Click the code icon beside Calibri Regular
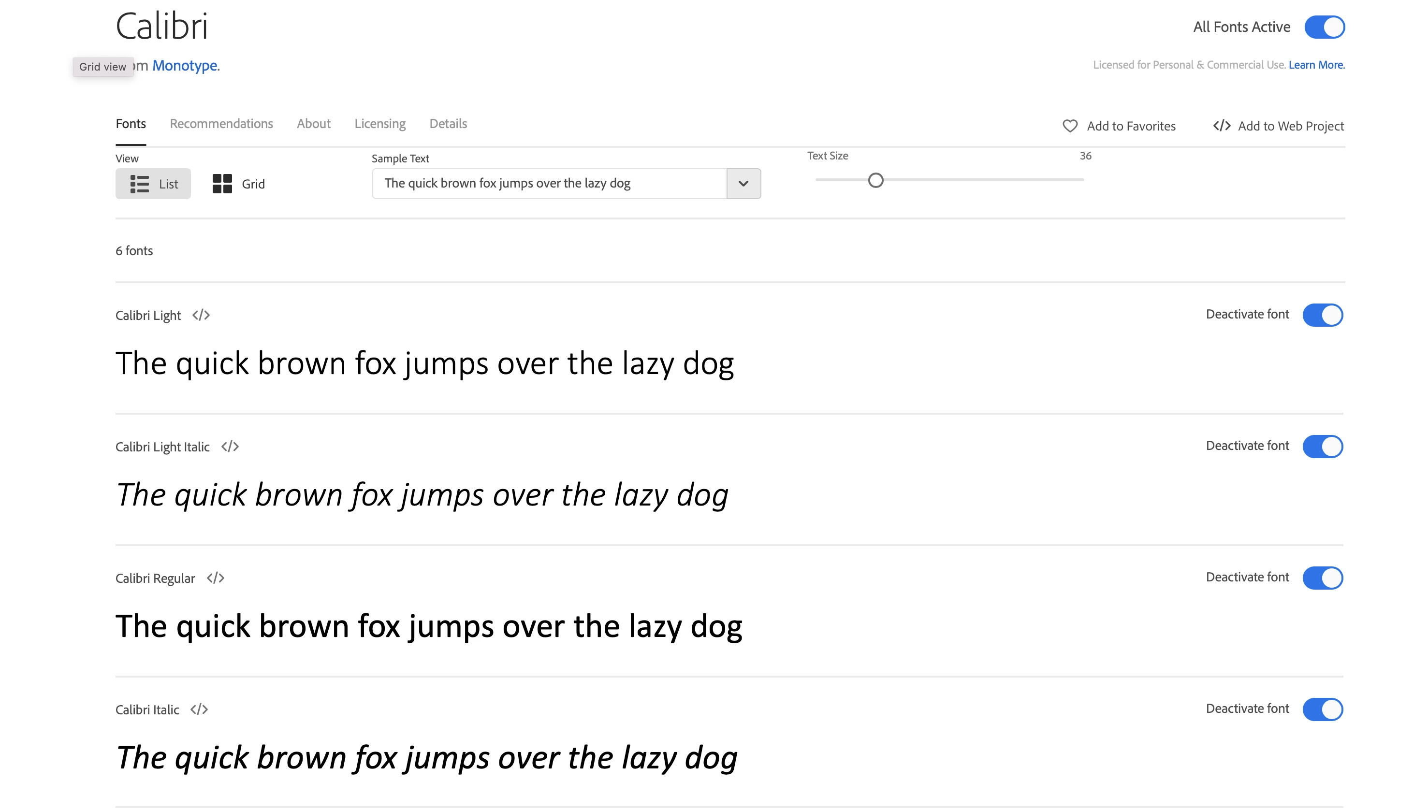The image size is (1428, 810). (x=215, y=578)
